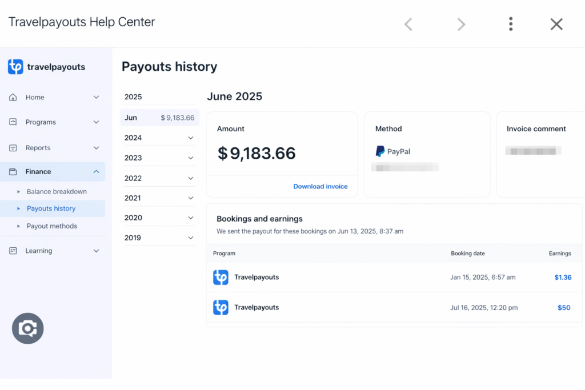Select the Jun $9,183.66 payout entry
This screenshot has height=390, width=585.
point(159,118)
